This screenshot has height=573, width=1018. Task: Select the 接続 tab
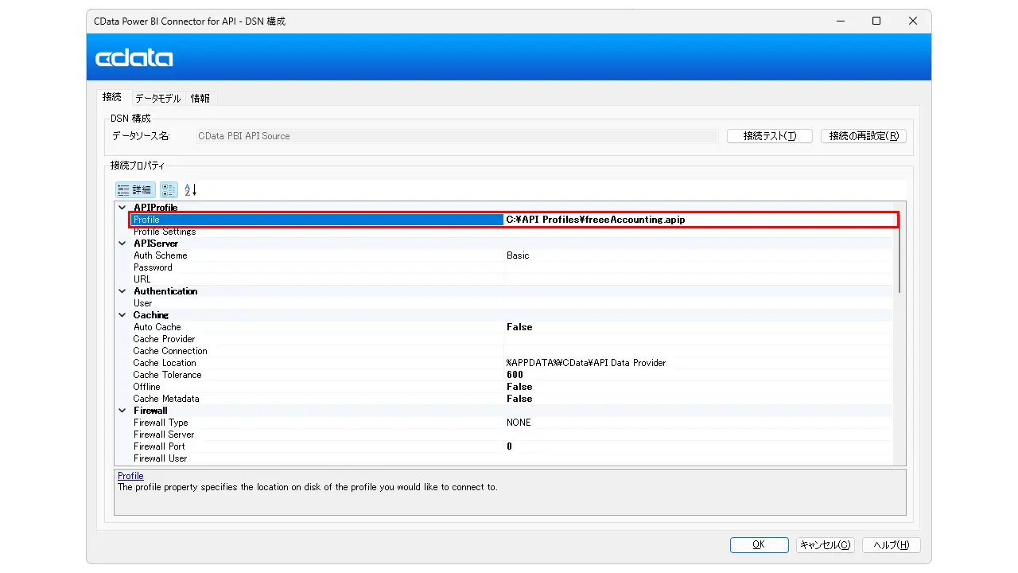click(x=112, y=97)
